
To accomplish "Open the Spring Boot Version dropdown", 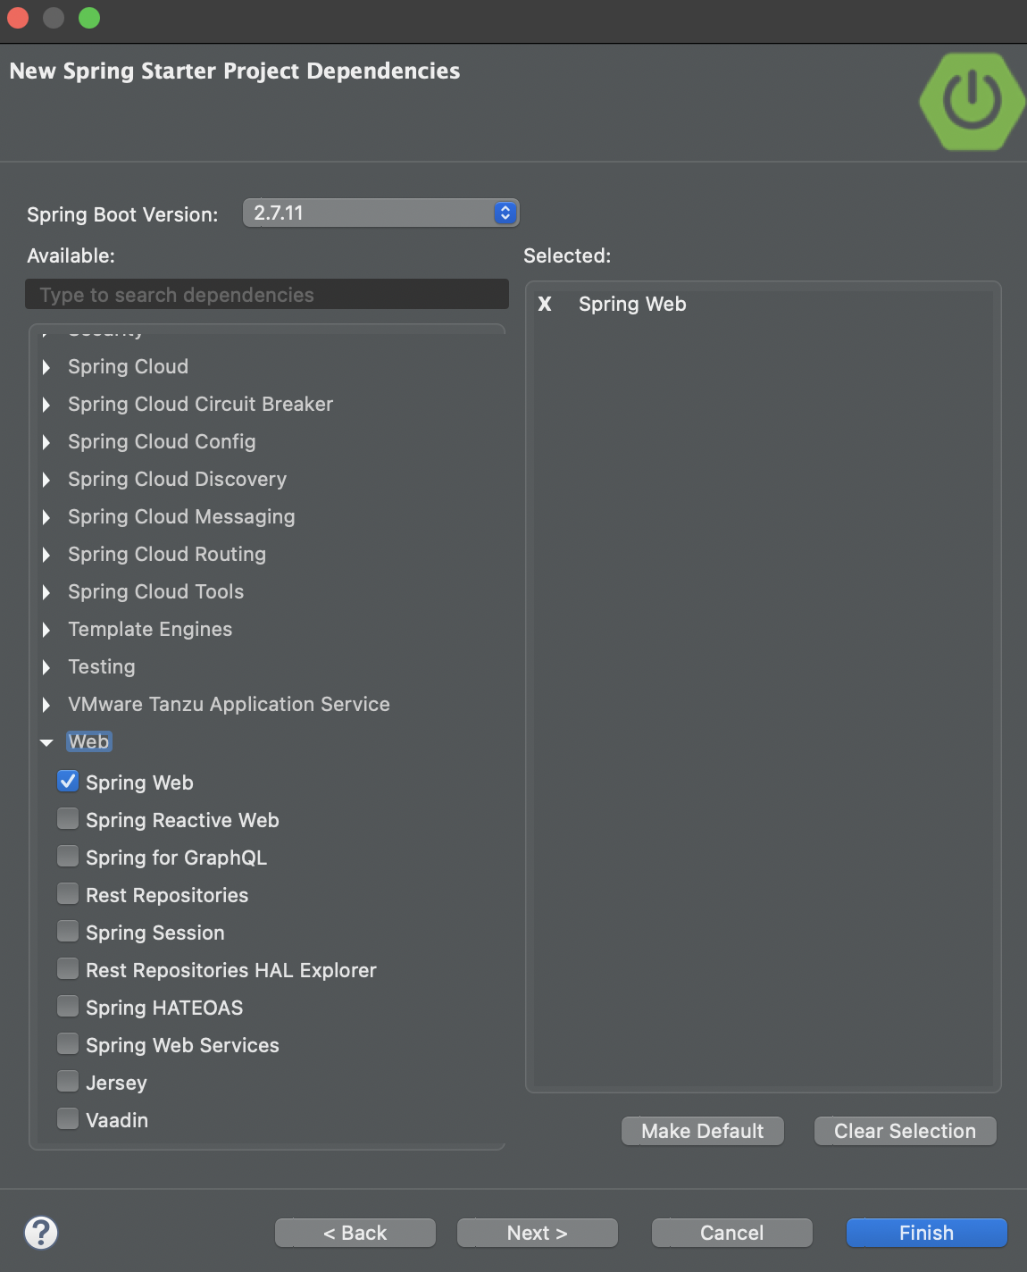I will click(x=381, y=213).
